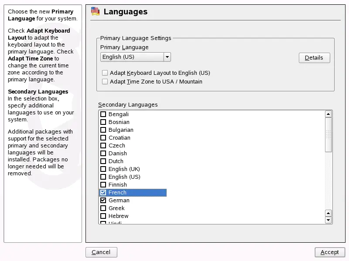Enable Adapt Time Zone to USA / Mountain
Screen dimensions: 349x261
pyautogui.click(x=105, y=81)
